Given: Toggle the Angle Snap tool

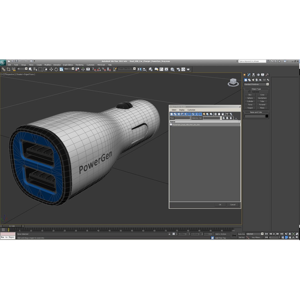Looking at the screenshot, I should (99, 69).
